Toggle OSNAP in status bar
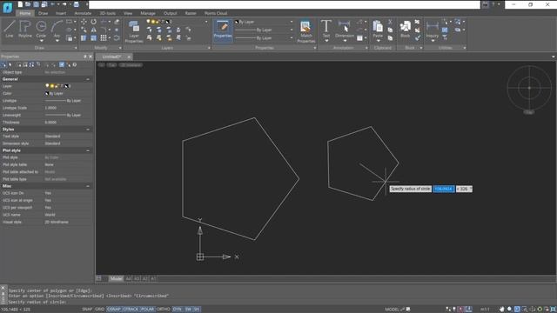Image resolution: width=557 pixels, height=313 pixels. (x=114, y=310)
